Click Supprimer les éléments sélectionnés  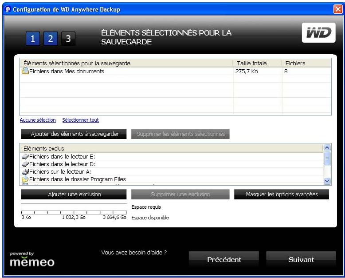coord(180,134)
